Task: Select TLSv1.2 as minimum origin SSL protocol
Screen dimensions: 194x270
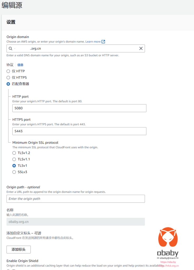Action: coord(14,153)
